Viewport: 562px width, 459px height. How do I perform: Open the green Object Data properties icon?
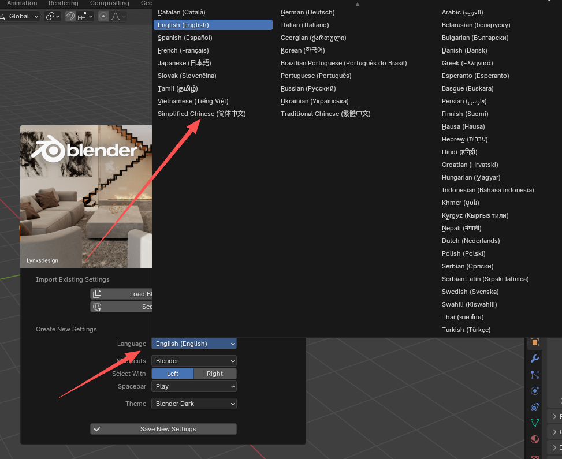coord(534,423)
